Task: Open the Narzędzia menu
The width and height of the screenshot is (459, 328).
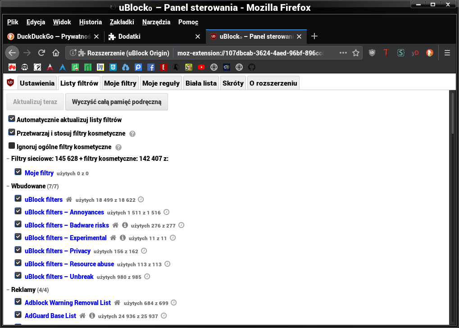Action: tap(156, 22)
